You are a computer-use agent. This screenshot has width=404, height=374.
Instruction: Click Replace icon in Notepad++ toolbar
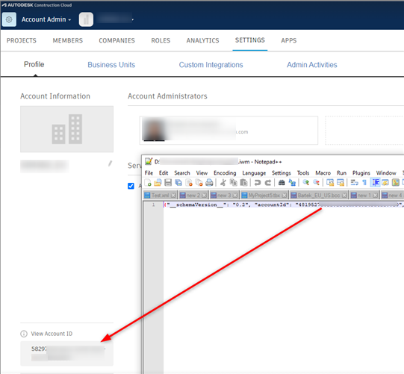tap(292, 183)
